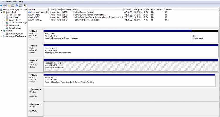Image resolution: width=220 pixels, height=117 pixels.
Task: Click the Win-7 (C:) volume drive icon
Action: (29, 17)
